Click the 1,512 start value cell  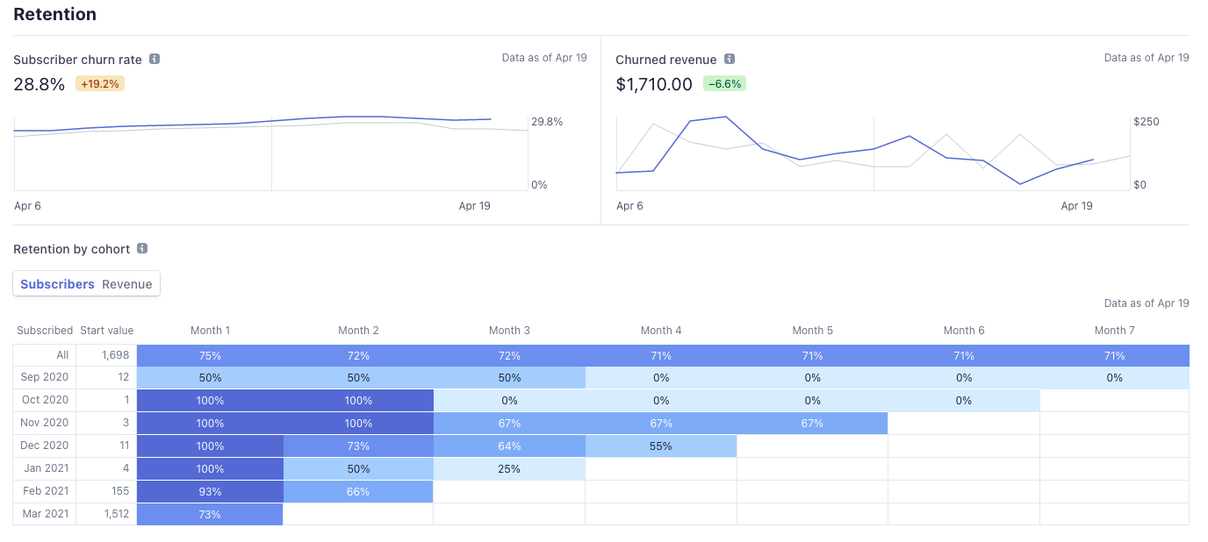pos(106,515)
